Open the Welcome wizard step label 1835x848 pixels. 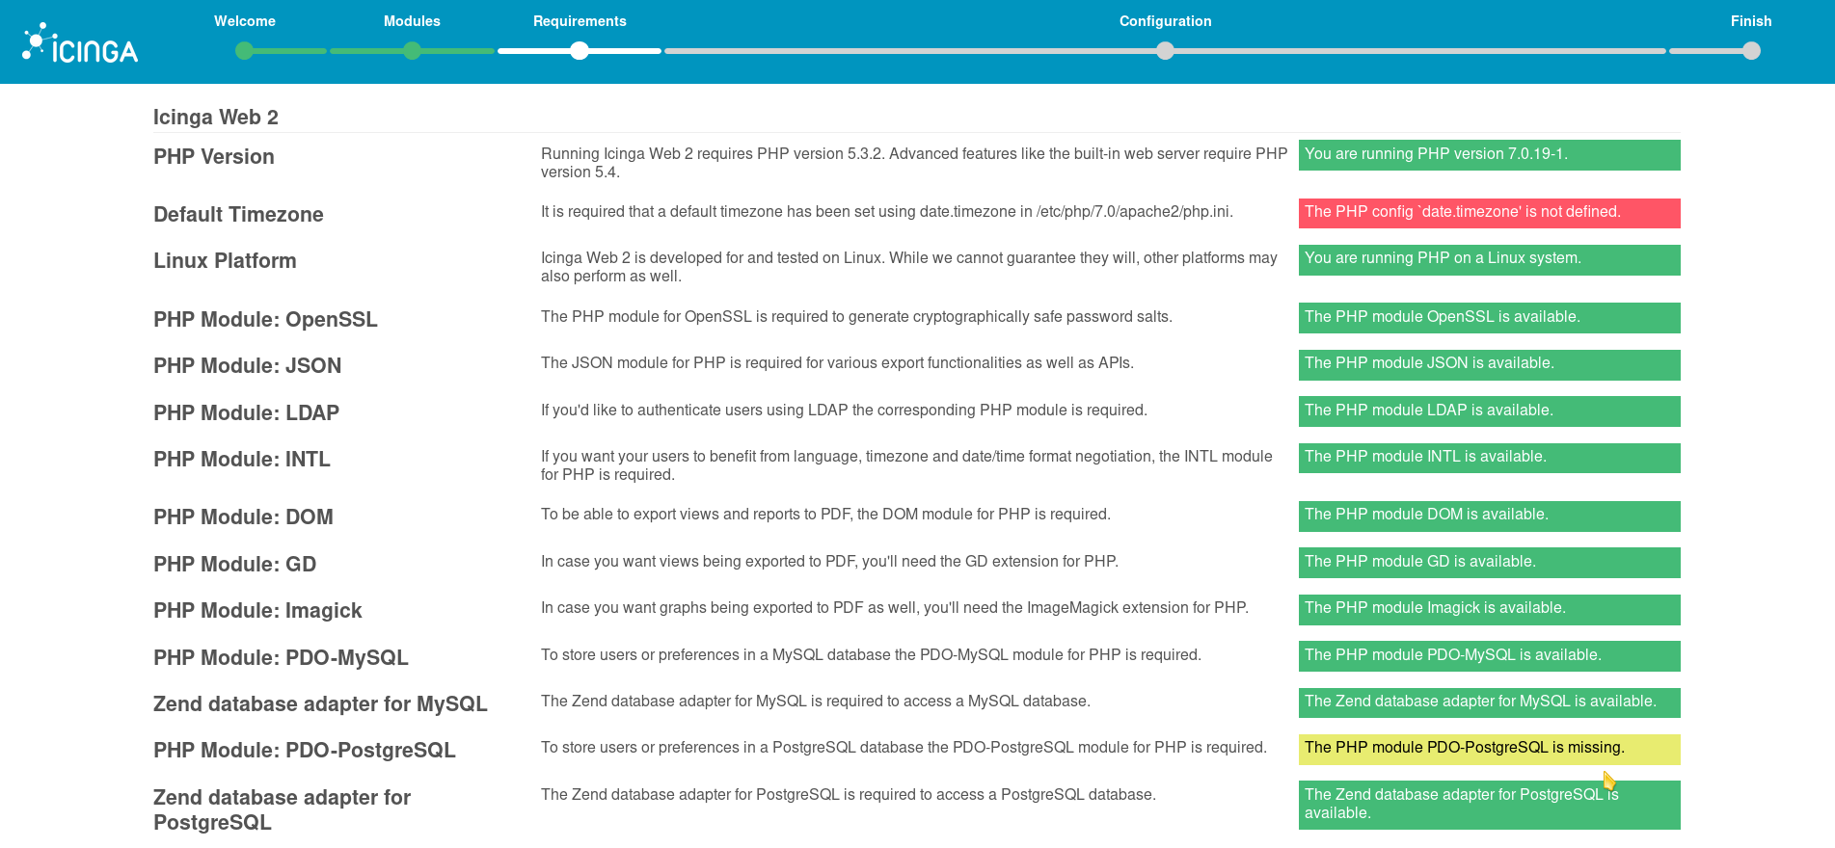245,21
